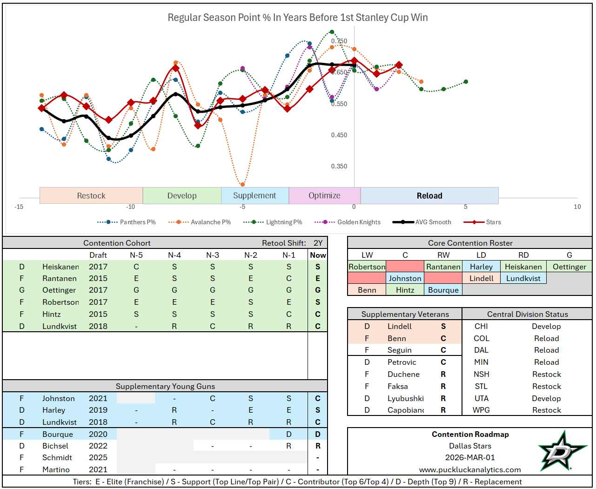Click the Lightning P% legend marker
The image size is (596, 489).
pos(254,222)
